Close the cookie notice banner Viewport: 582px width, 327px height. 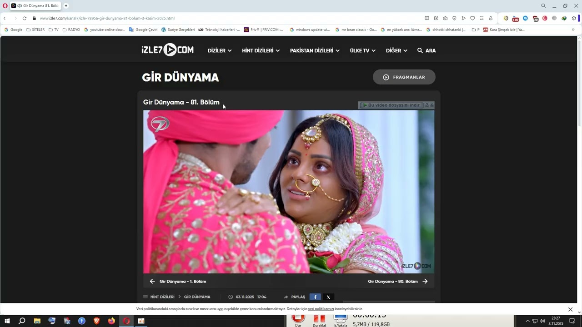click(570, 309)
